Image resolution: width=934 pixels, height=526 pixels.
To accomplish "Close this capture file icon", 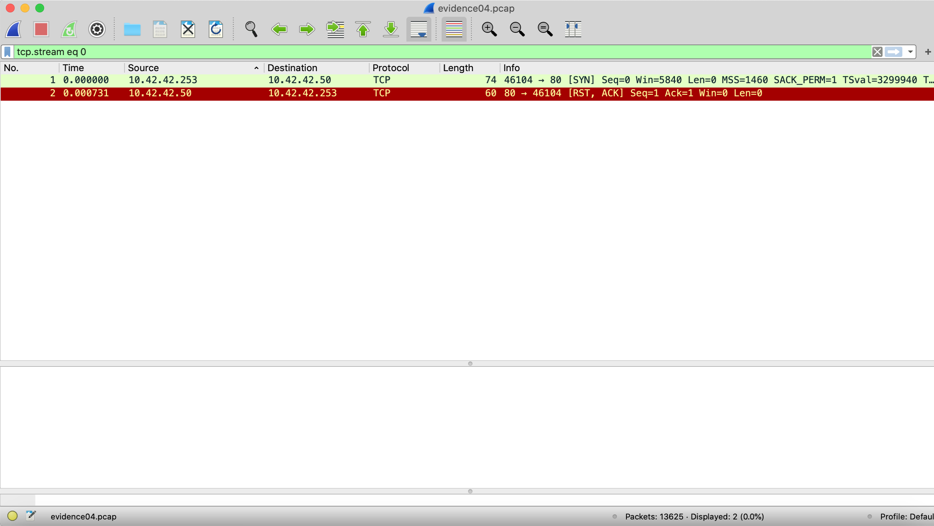I will (x=188, y=29).
